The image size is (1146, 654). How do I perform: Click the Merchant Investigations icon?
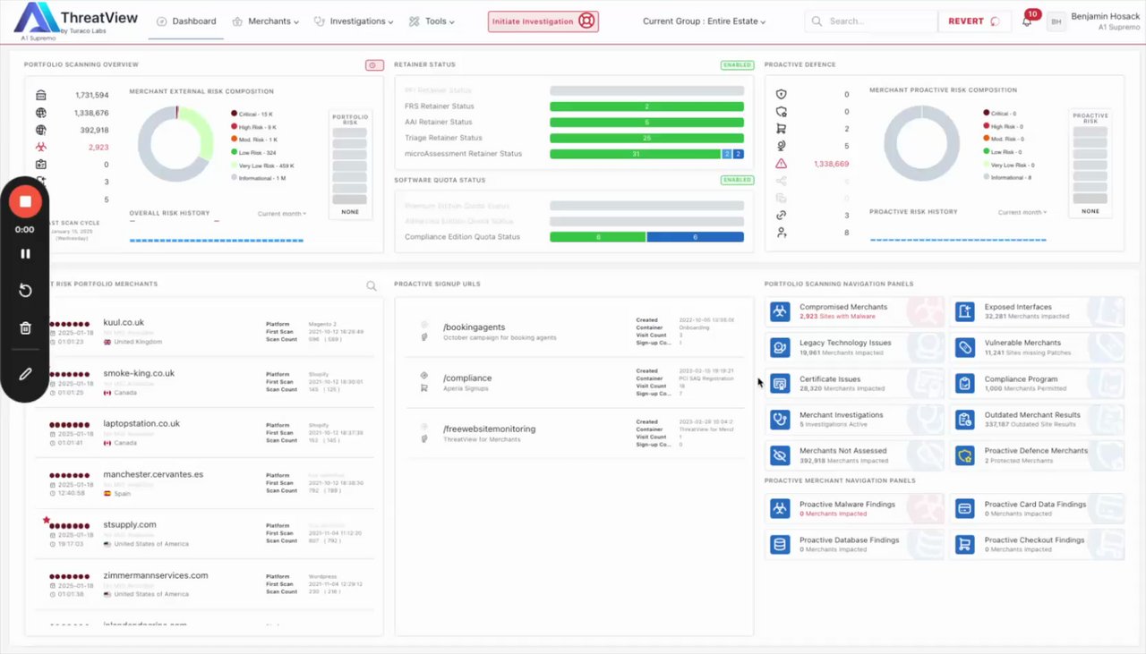[x=780, y=419]
